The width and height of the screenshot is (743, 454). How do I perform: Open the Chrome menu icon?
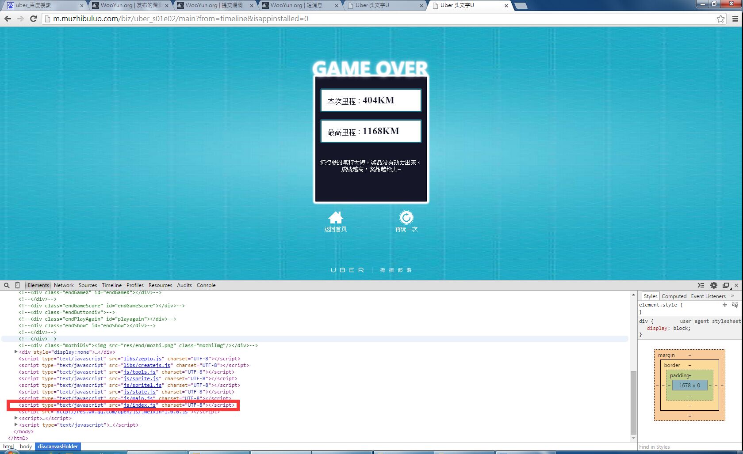pos(735,19)
